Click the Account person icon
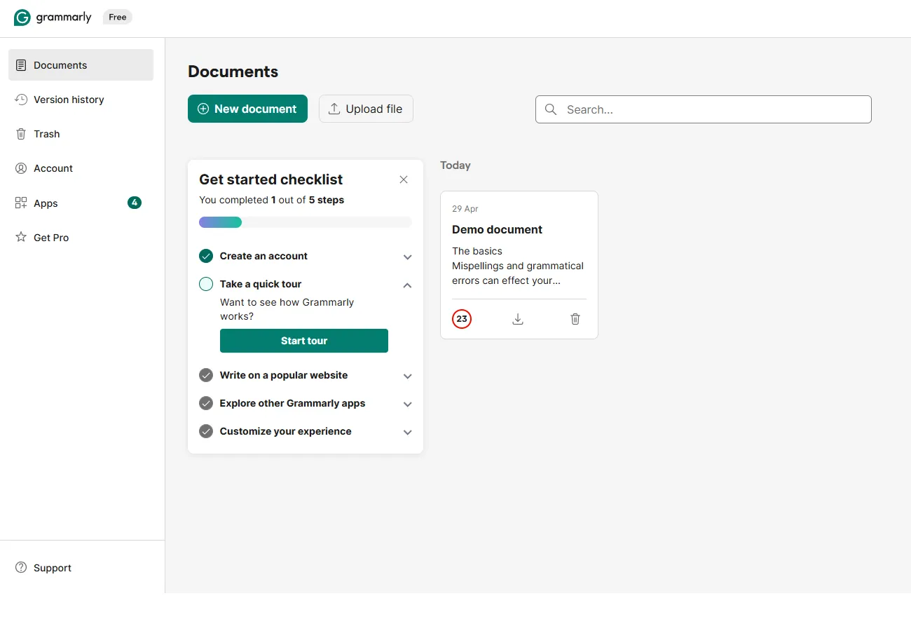911x638 pixels. [21, 168]
